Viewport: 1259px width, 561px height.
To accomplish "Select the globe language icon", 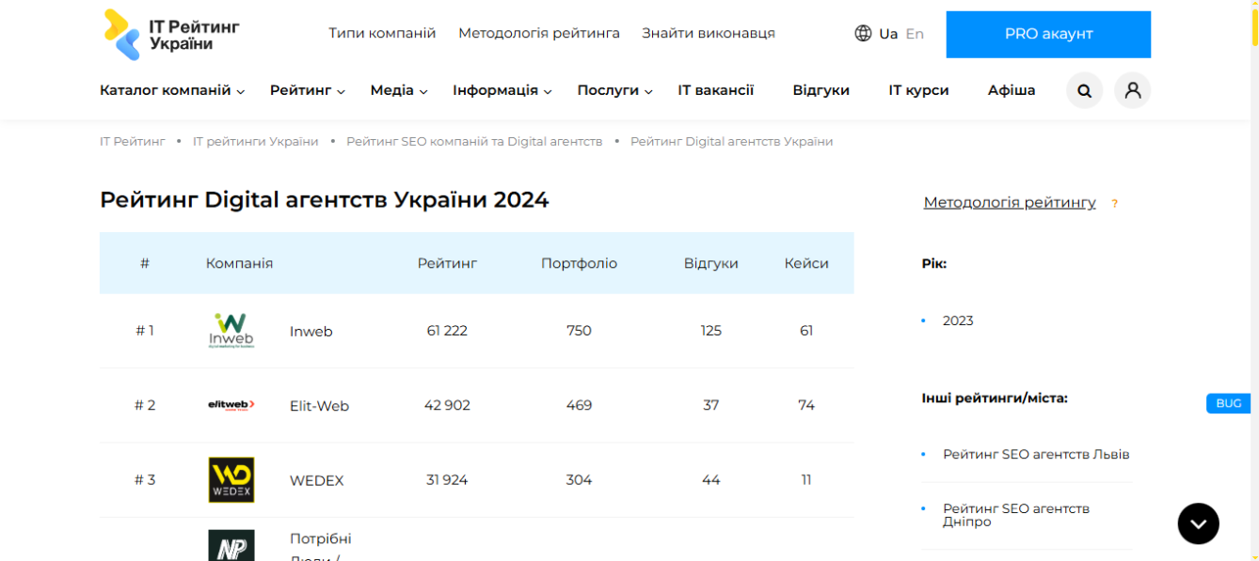I will click(x=862, y=32).
